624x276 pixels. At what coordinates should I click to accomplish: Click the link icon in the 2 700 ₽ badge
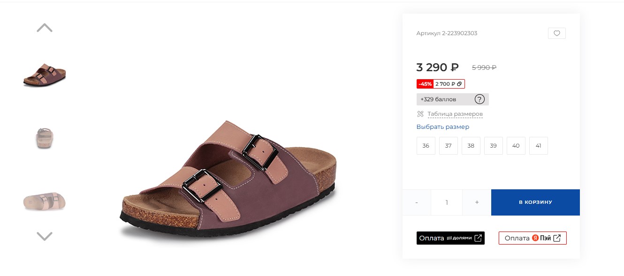point(459,84)
